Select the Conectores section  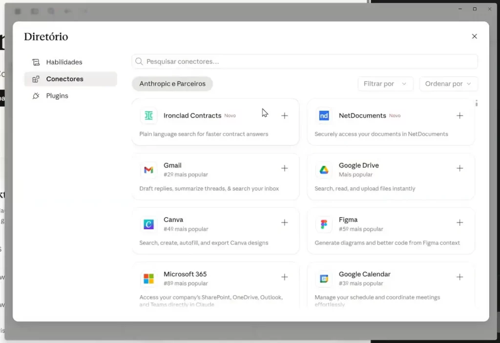coord(70,79)
